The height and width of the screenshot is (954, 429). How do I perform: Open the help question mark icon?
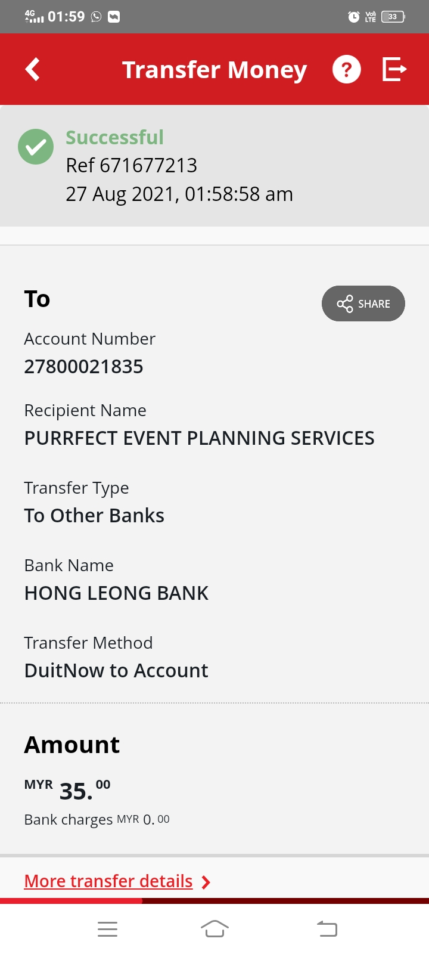click(346, 69)
